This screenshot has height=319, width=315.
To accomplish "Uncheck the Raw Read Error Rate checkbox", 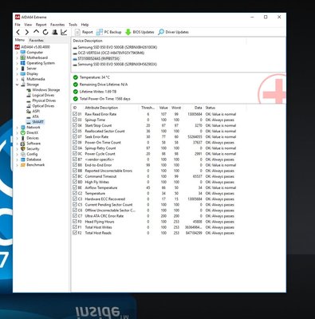I will tap(75, 114).
